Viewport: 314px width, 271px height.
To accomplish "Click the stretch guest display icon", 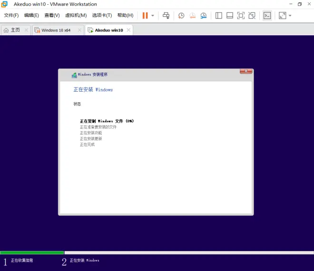I will 282,15.
